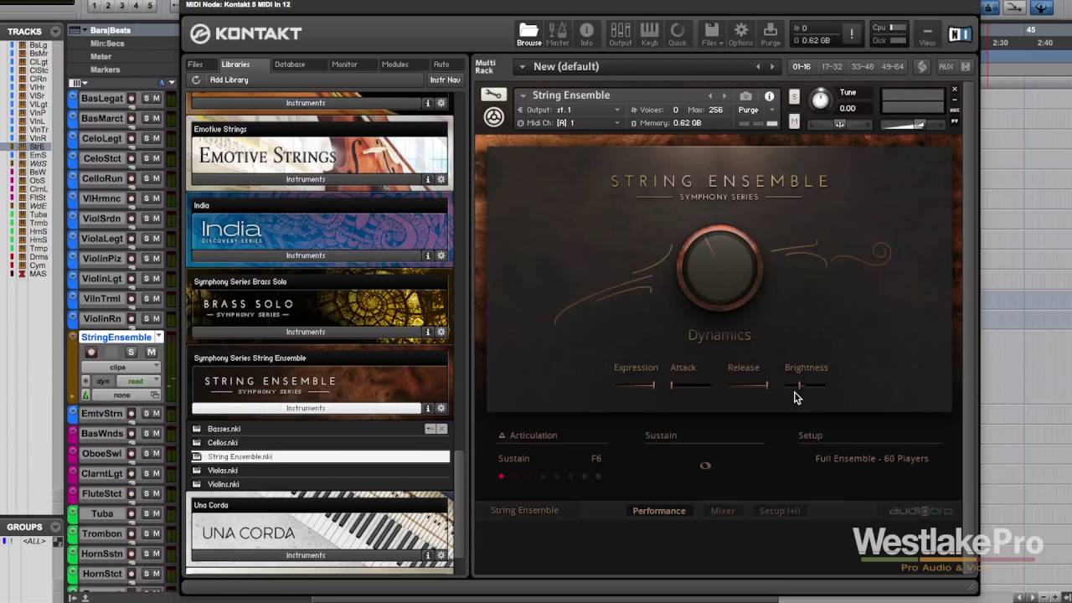
Task: Click the Info icon in Kontakt toolbar
Action: point(586,33)
